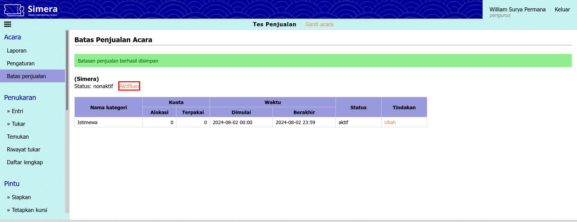577x222 pixels.
Task: Click the pengurus role label
Action: click(x=500, y=15)
